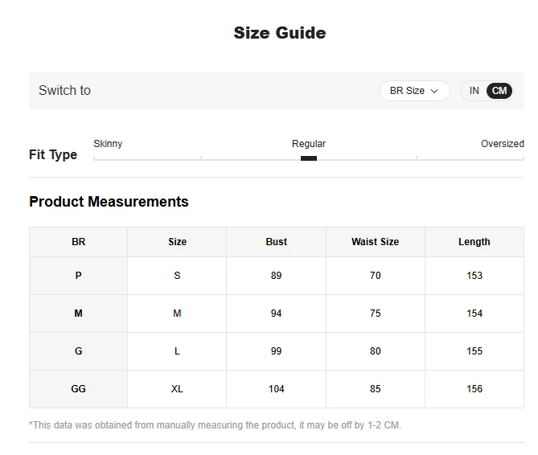Click the Product Measurements heading
The height and width of the screenshot is (455, 538).
(x=109, y=202)
